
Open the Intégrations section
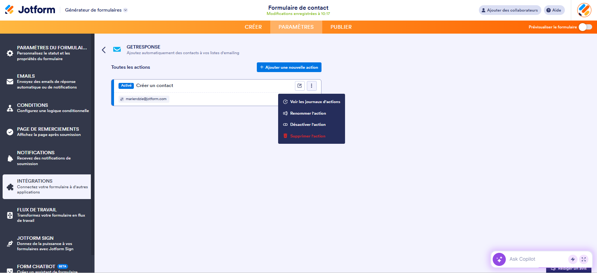coord(47,186)
